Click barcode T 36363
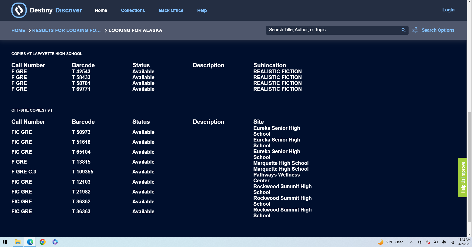472x247 pixels. tap(81, 211)
